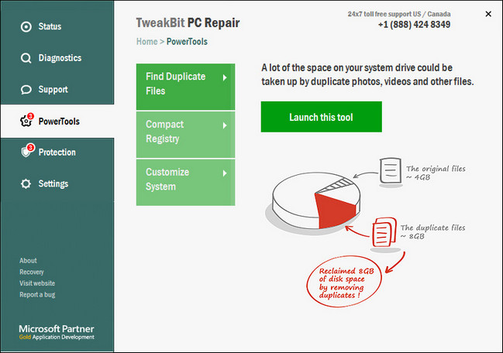The width and height of the screenshot is (503, 353).
Task: Click the Diagnostics magnifier icon
Action: tap(26, 58)
